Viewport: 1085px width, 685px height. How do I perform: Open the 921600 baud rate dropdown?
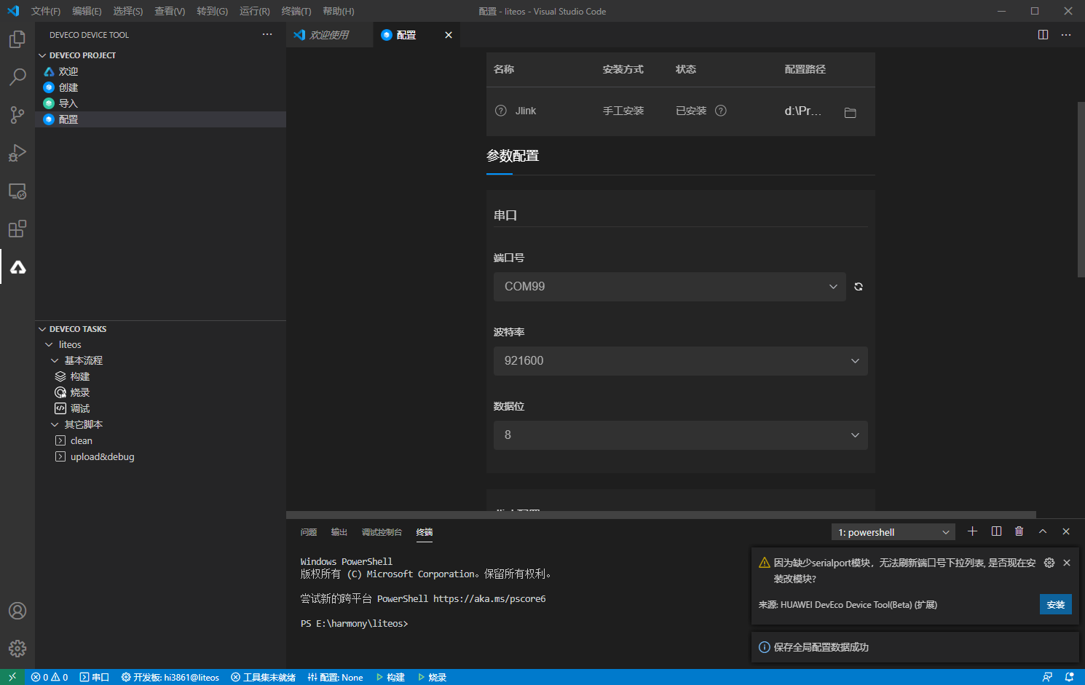680,361
